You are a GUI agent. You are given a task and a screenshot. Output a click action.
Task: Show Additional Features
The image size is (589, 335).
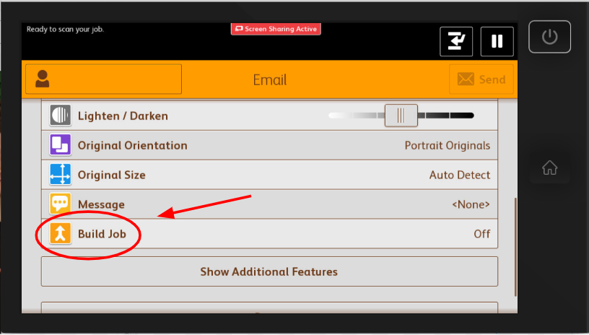tap(269, 271)
